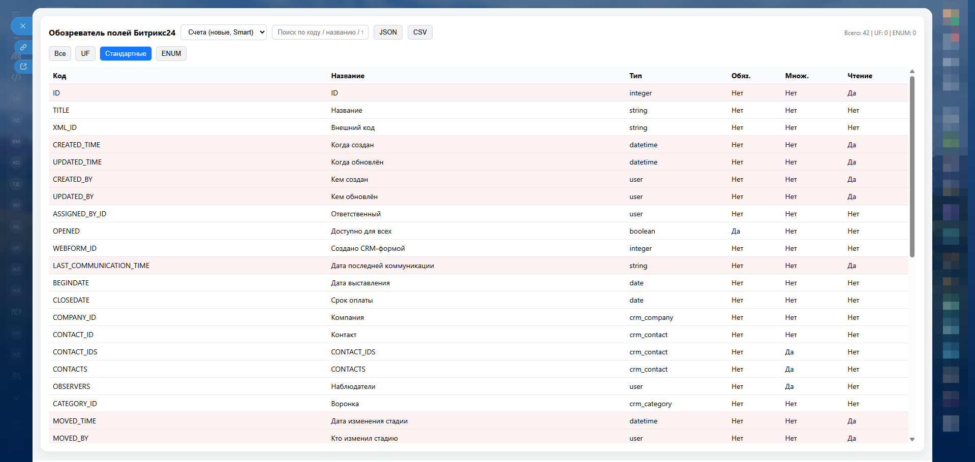Click the gear settings icon in sidebar

pos(16,425)
